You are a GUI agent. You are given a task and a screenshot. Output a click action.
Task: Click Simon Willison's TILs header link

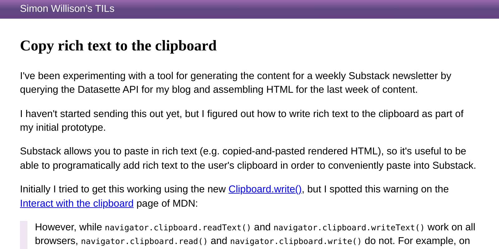click(67, 9)
